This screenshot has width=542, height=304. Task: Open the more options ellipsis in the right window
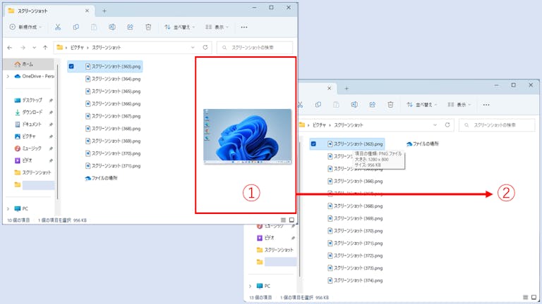(x=486, y=104)
